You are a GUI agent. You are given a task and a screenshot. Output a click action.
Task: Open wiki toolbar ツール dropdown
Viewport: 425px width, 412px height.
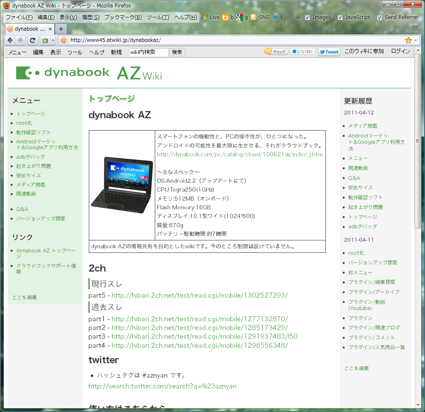tap(75, 52)
